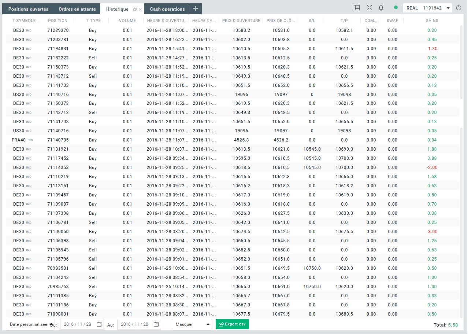
Task: Add a new tab with plus icon
Action: [196, 9]
